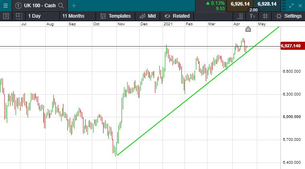Toggle chart gridlines with the hash icon
Screen dimensions: 305x169
[x=265, y=16]
